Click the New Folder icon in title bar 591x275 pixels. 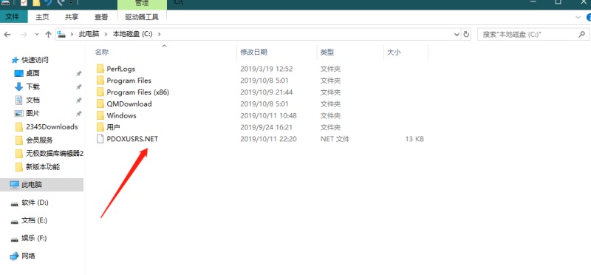[x=36, y=2]
